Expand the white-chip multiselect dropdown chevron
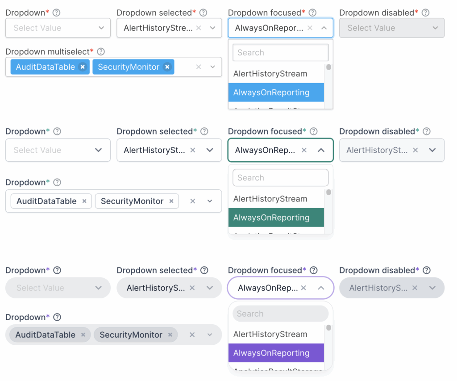Screen dimensions: 457x381 [x=210, y=201]
